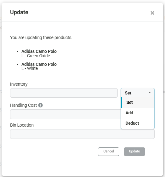This screenshot has width=165, height=177.
Task: Click into the Handling Cost input field
Action: 65,114
